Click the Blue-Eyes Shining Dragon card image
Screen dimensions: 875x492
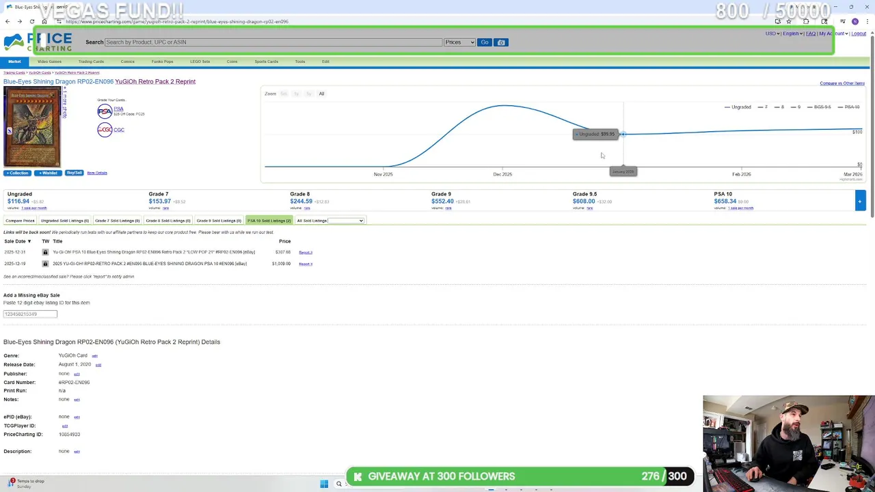pos(31,128)
